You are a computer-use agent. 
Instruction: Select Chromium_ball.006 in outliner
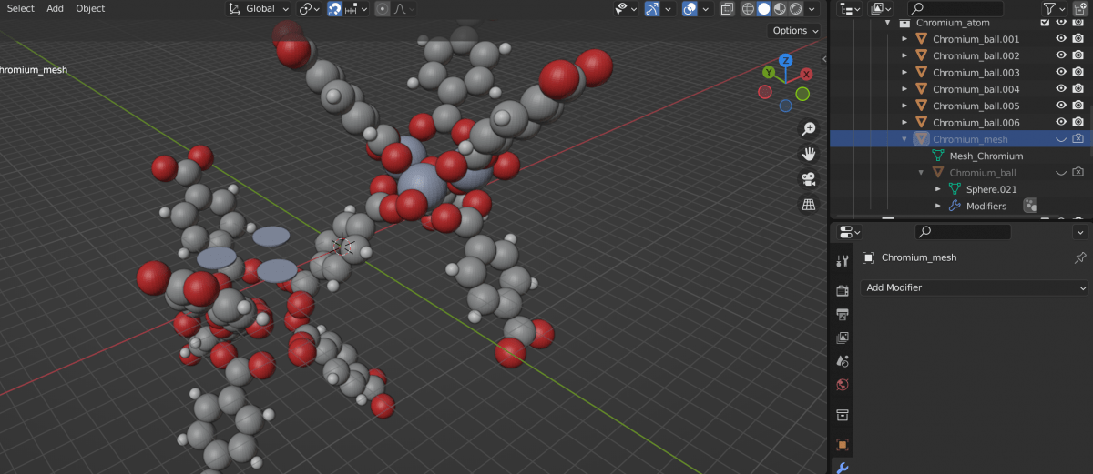pyautogui.click(x=976, y=122)
